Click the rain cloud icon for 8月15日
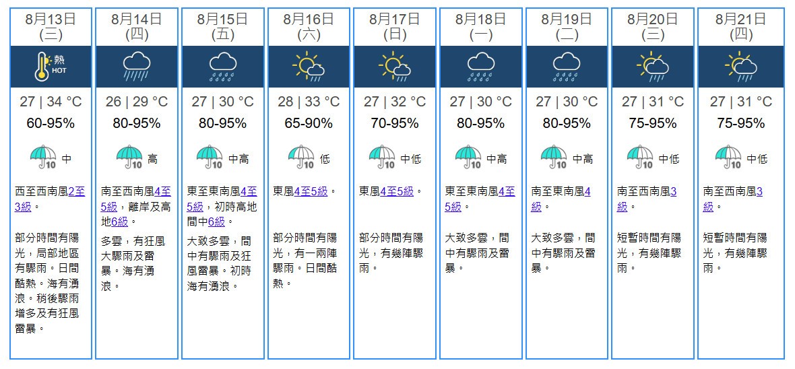This screenshot has height=369, width=795. click(x=223, y=66)
